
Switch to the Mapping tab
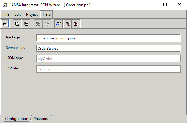(41, 118)
